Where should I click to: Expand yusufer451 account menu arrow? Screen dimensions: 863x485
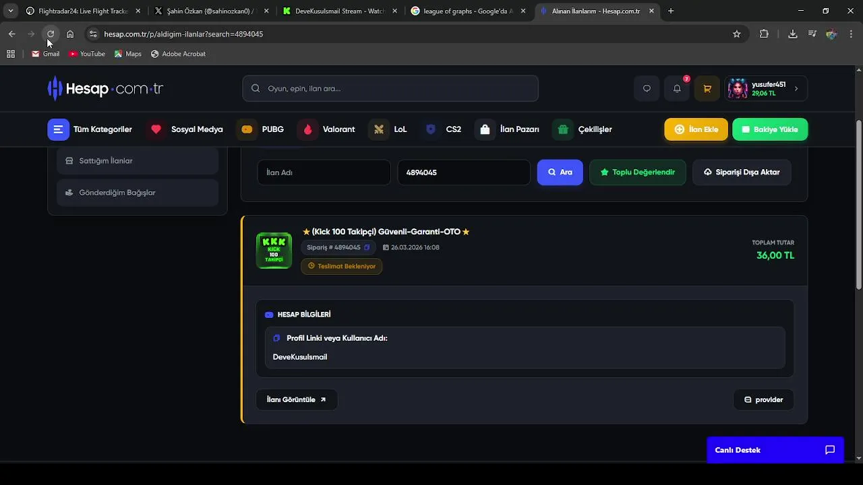coord(796,88)
